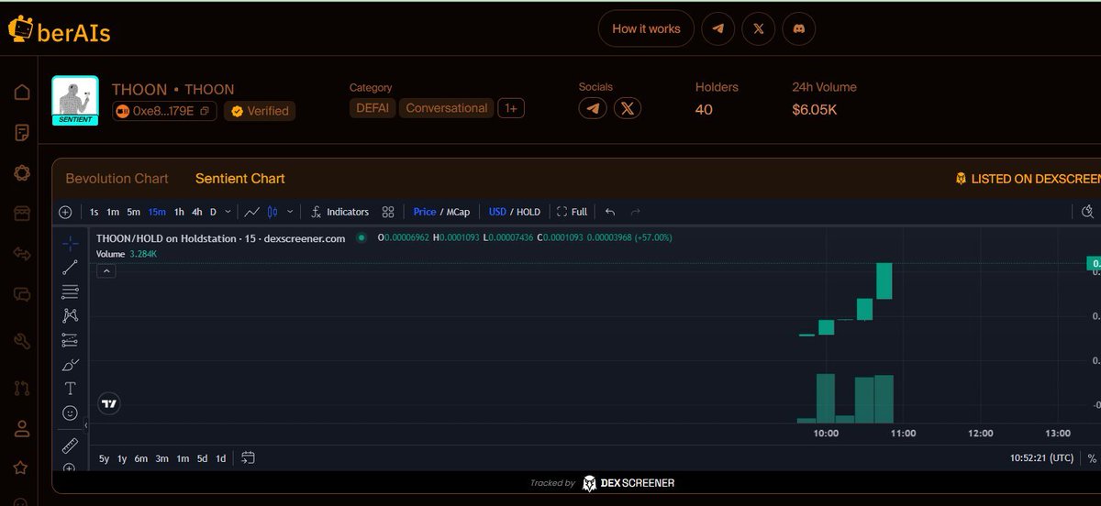This screenshot has width=1101, height=506.
Task: Open the layout templates grid icon
Action: pos(388,212)
